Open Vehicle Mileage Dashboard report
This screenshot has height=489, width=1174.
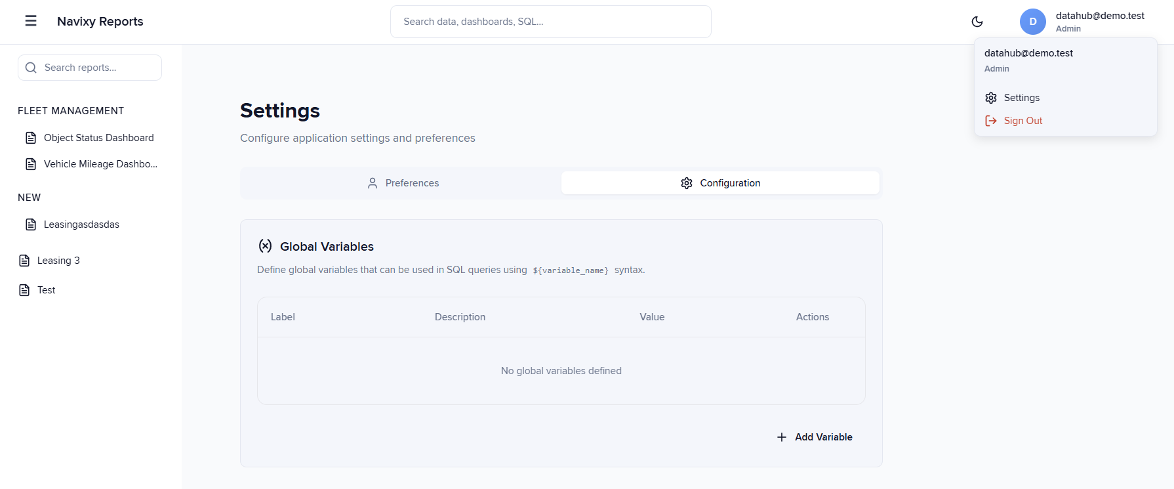click(x=100, y=164)
